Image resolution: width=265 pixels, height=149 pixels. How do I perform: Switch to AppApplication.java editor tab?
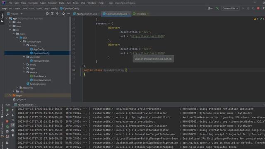87,14
